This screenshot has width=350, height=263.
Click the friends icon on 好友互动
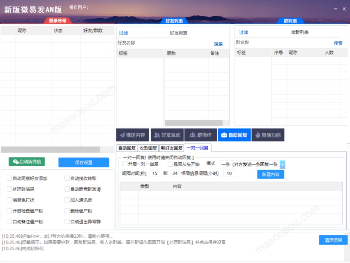coord(157,135)
